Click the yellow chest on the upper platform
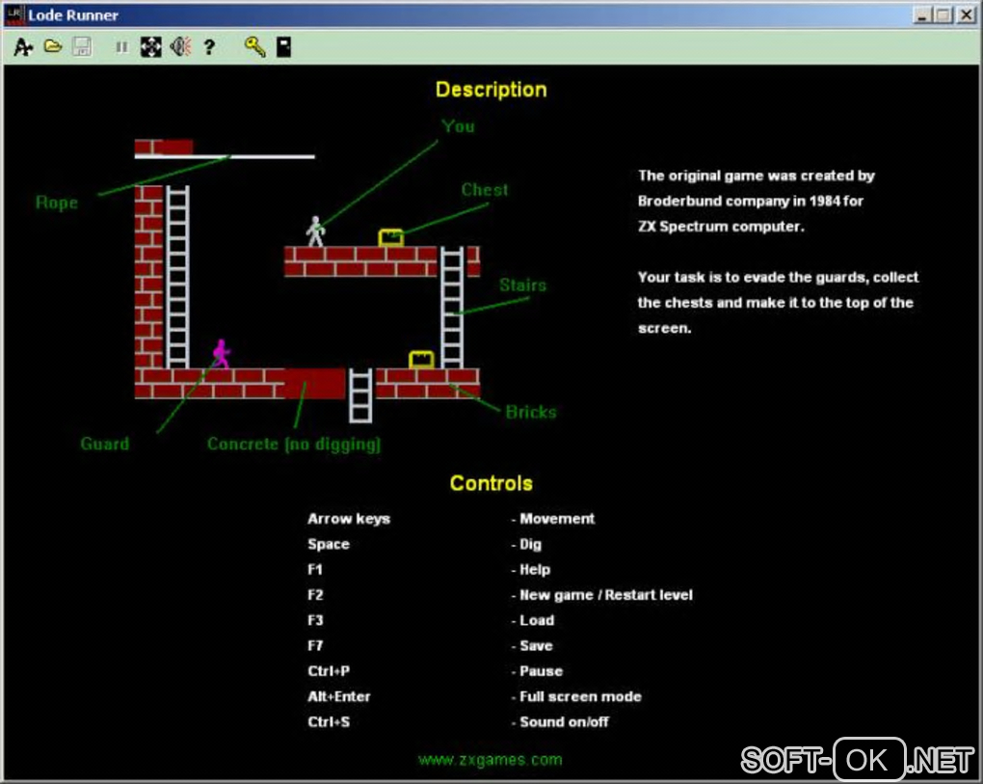The height and width of the screenshot is (784, 983). pyautogui.click(x=391, y=238)
